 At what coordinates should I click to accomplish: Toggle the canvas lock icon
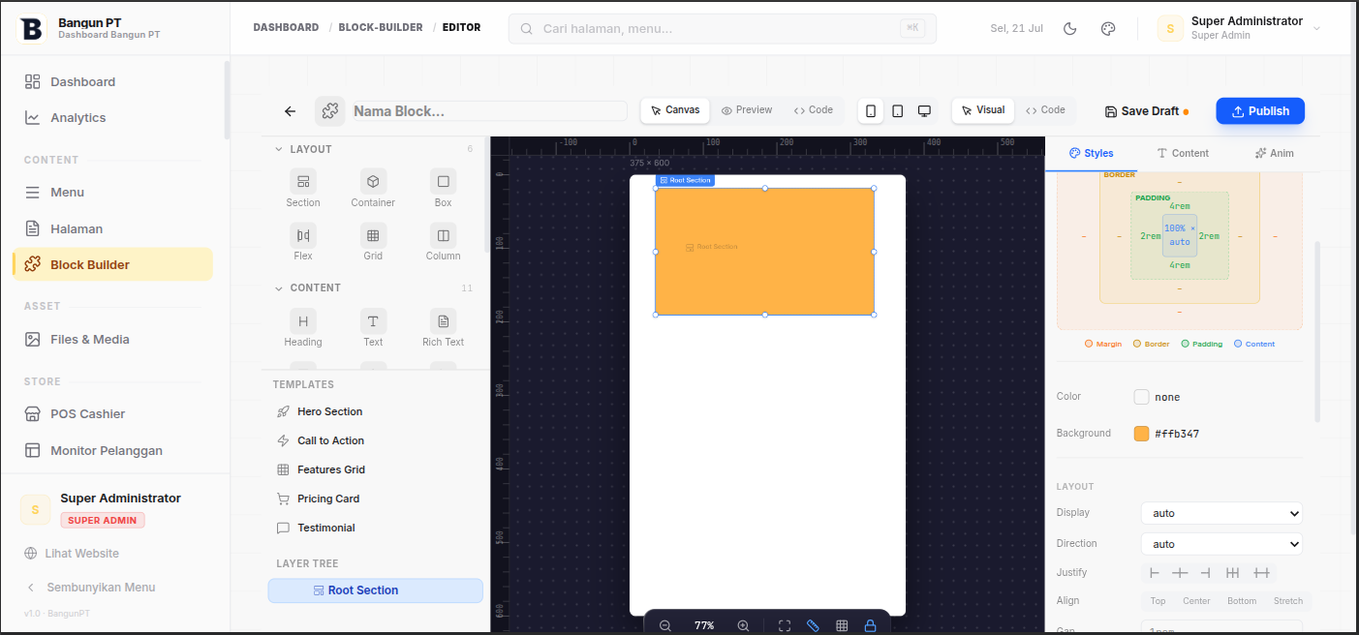coord(870,626)
